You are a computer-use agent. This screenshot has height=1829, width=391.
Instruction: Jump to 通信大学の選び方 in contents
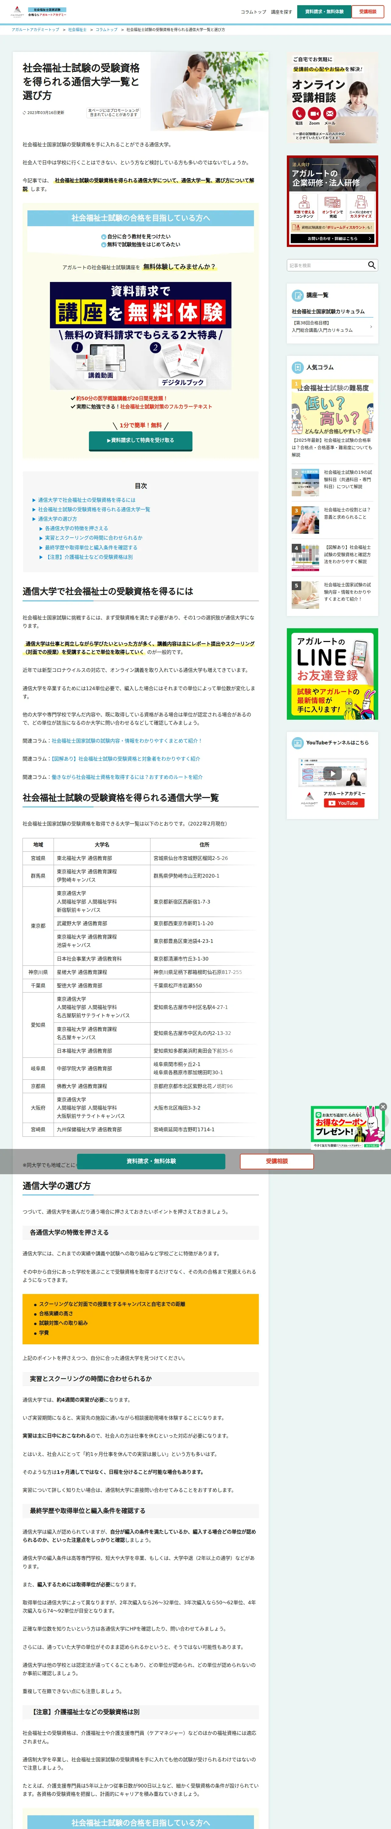[58, 519]
